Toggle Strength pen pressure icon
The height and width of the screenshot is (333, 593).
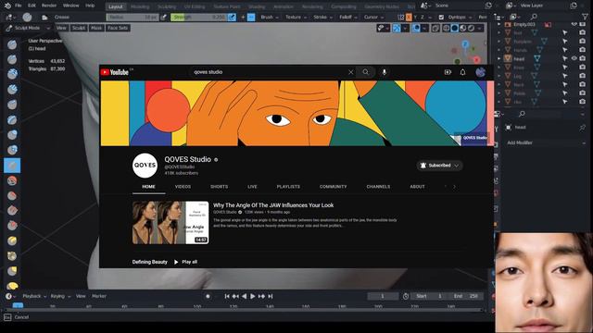232,17
